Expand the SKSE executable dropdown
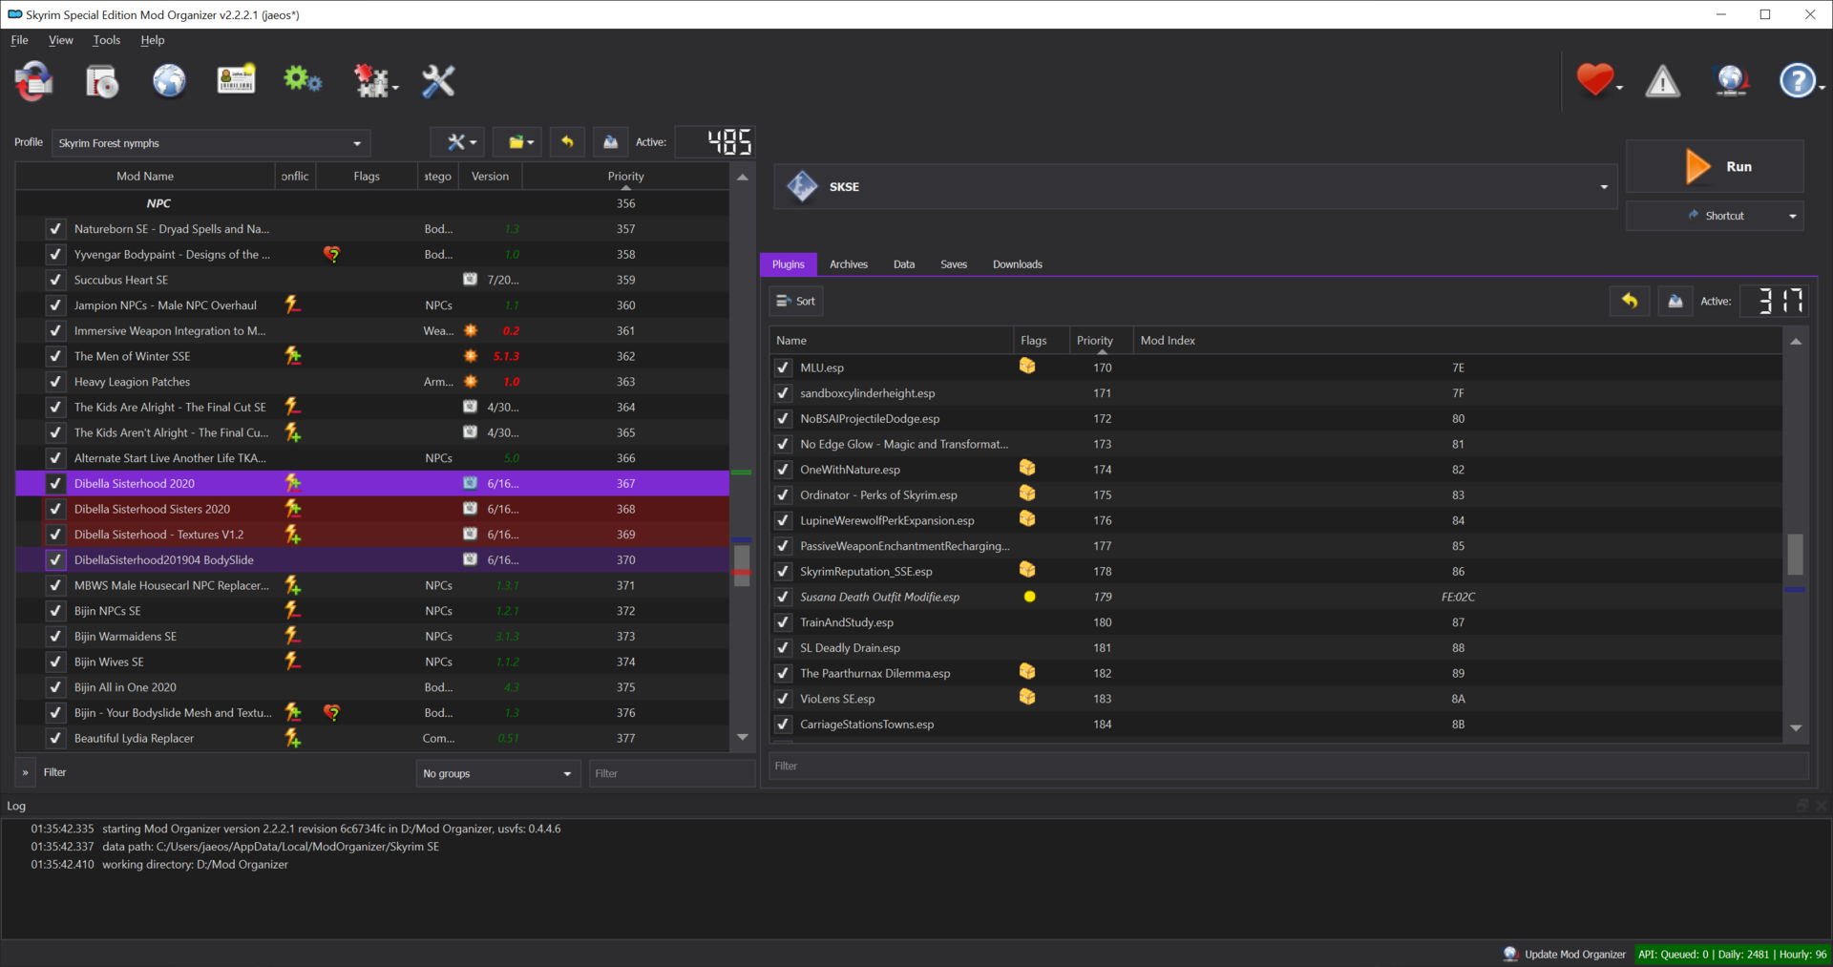The image size is (1833, 967). coord(1604,187)
